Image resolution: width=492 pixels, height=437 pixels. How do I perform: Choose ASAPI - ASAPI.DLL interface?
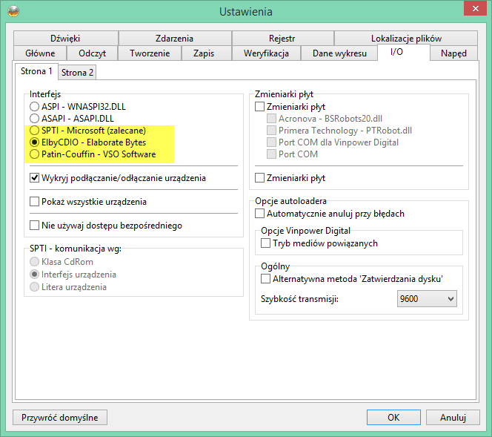[72, 119]
